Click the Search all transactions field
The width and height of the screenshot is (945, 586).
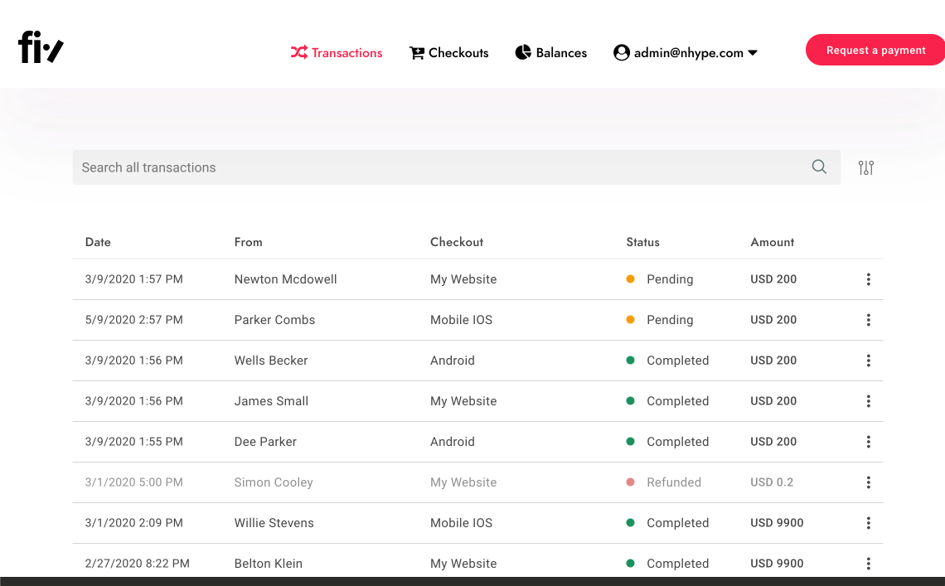coord(439,167)
